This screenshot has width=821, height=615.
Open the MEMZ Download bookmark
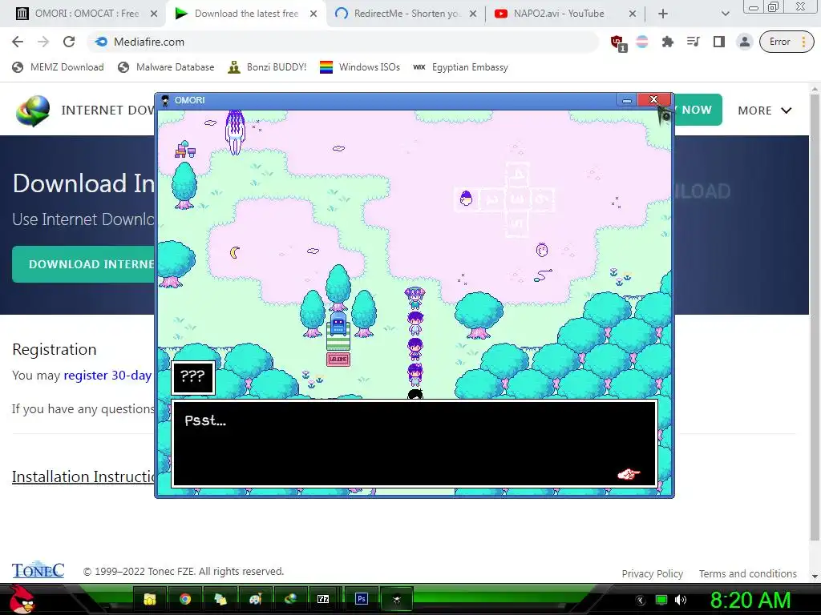(58, 67)
